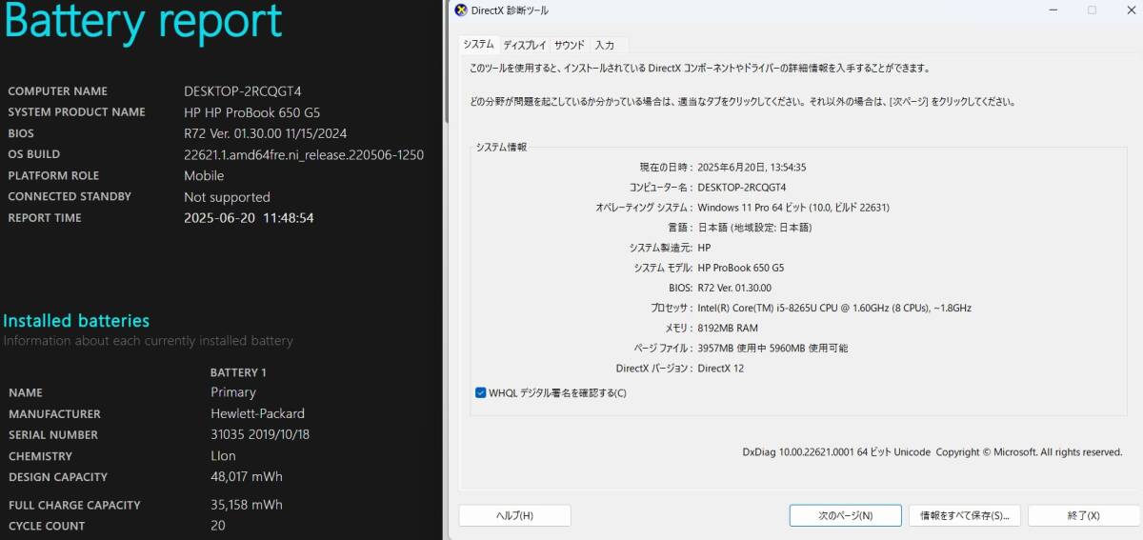Viewport: 1143px width, 540px height.
Task: Click the 次のページ(N) button
Action: (x=845, y=515)
